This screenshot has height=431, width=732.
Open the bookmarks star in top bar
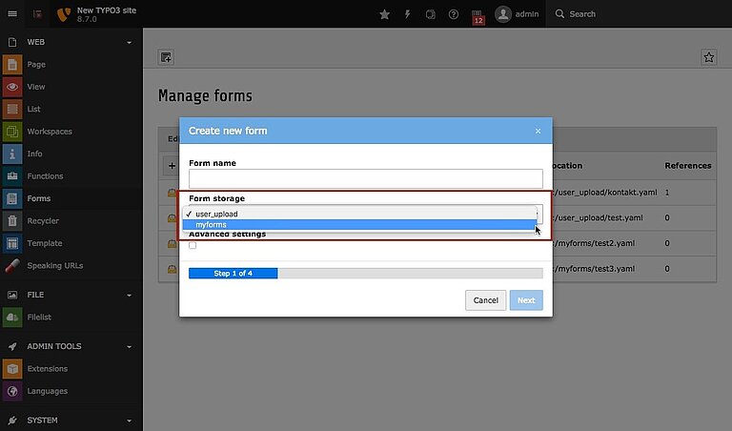pyautogui.click(x=385, y=14)
